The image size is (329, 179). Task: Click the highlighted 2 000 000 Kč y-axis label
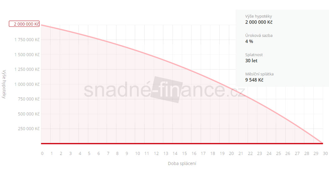24,24
